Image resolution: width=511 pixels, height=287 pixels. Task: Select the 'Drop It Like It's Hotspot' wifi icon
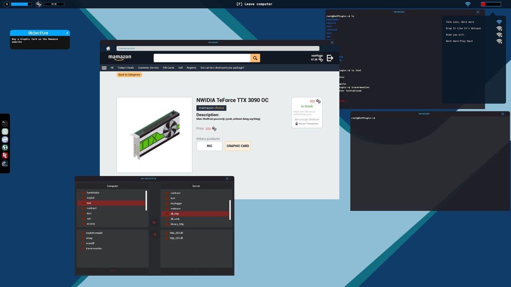tap(499, 29)
